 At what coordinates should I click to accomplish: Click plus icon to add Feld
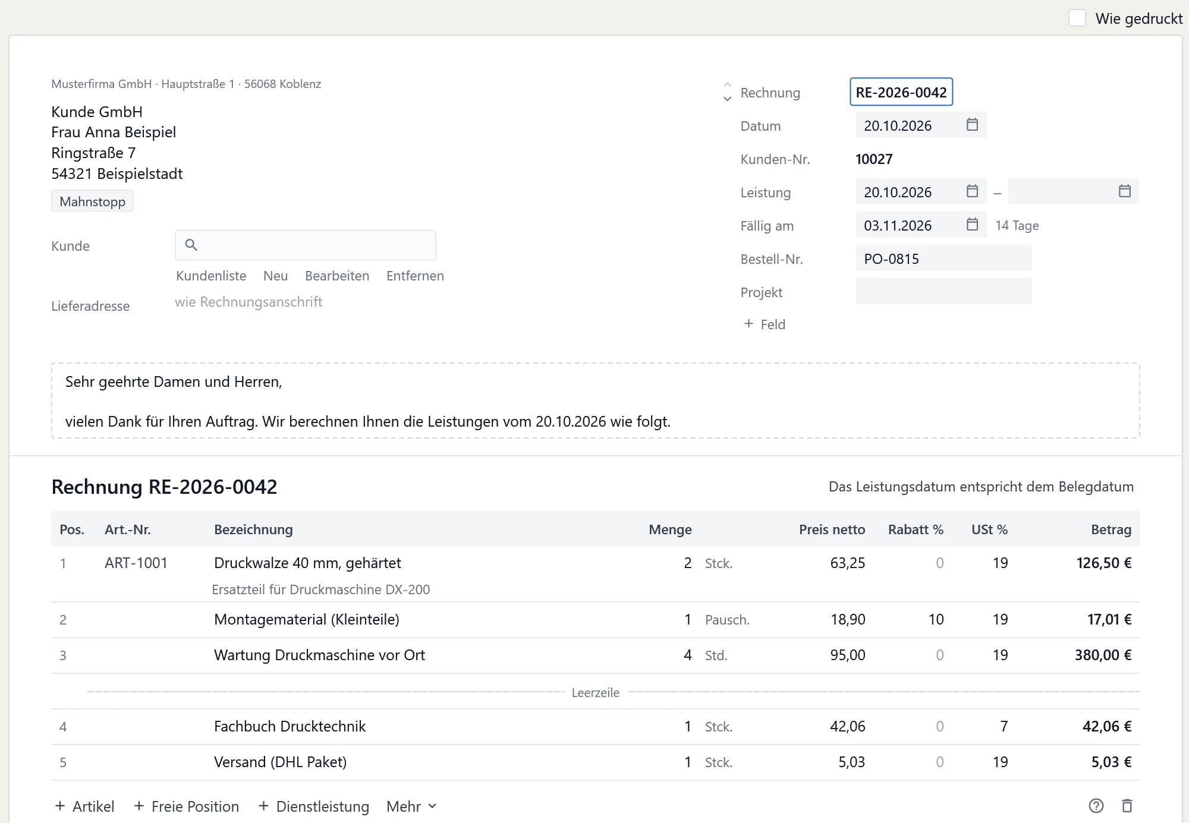point(748,324)
